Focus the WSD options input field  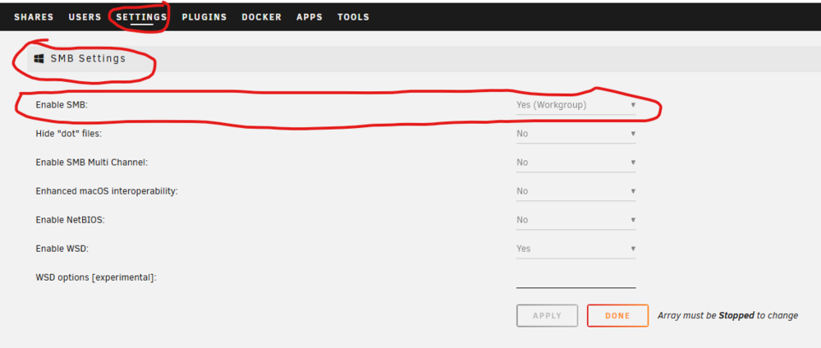[x=576, y=278]
